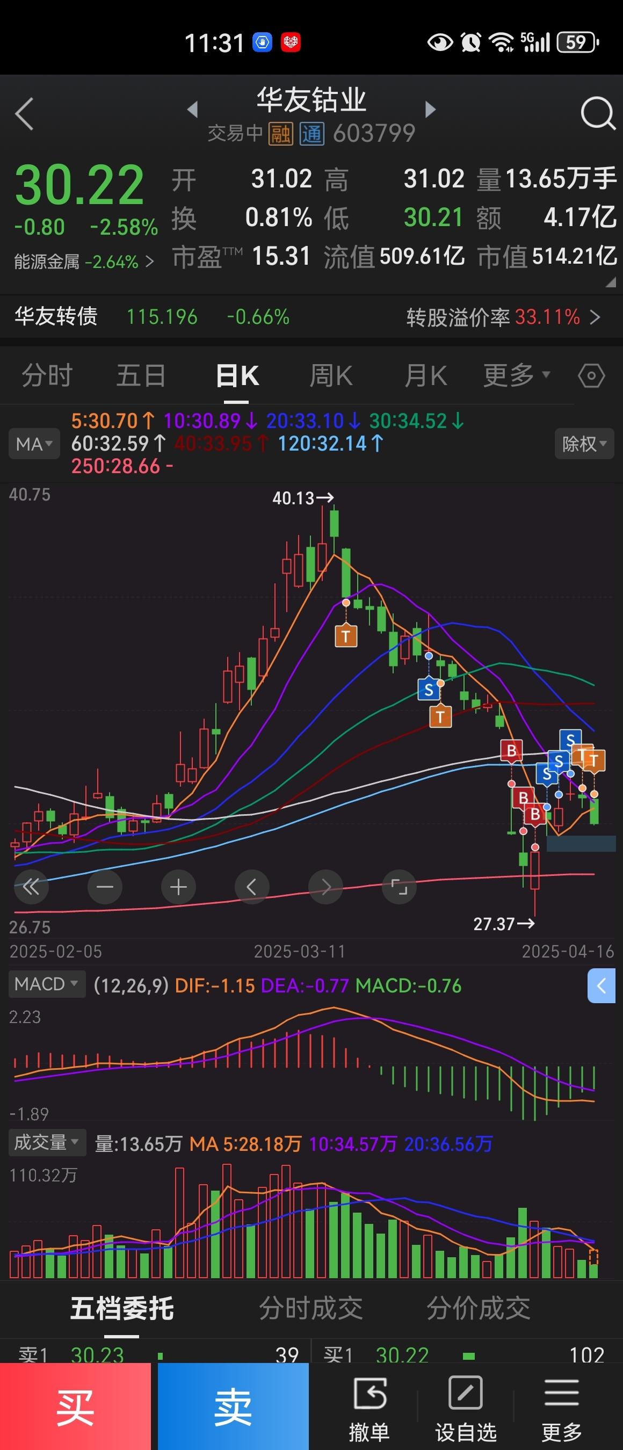Go to the previous stock with left triangle
The image size is (623, 1450).
pyautogui.click(x=193, y=109)
